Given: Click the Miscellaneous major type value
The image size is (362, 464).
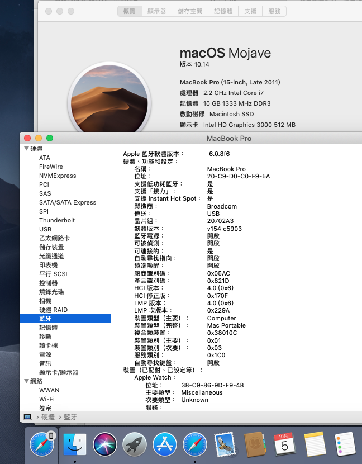Looking at the screenshot, I should coord(202,392).
